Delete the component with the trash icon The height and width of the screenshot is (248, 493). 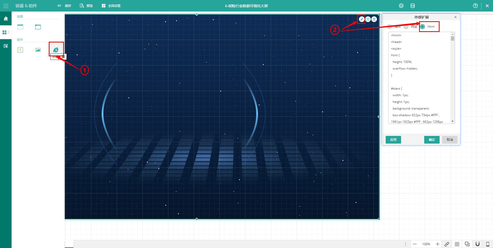click(x=374, y=19)
